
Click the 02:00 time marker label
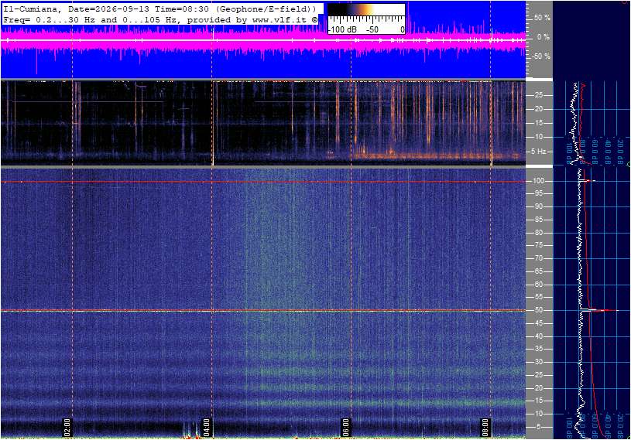coord(67,427)
